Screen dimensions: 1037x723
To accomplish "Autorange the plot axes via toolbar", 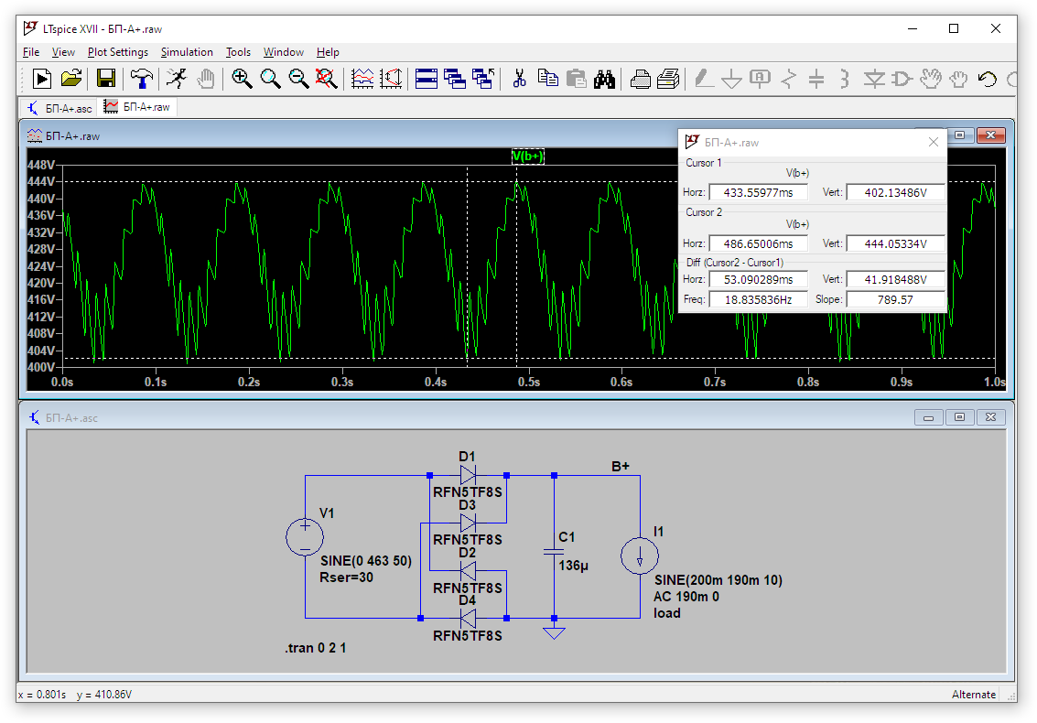I will (363, 79).
